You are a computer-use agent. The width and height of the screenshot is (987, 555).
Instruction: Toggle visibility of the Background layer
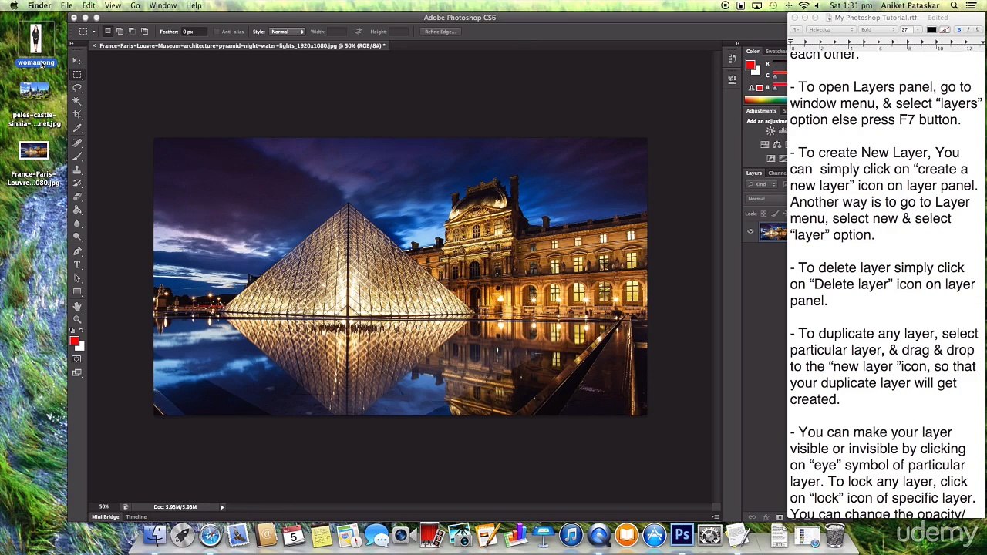point(750,231)
